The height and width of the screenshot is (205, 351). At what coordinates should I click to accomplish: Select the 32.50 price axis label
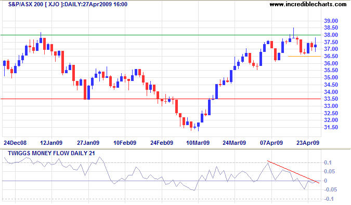point(331,113)
